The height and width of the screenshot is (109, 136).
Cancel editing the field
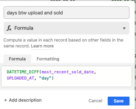[x=95, y=101]
